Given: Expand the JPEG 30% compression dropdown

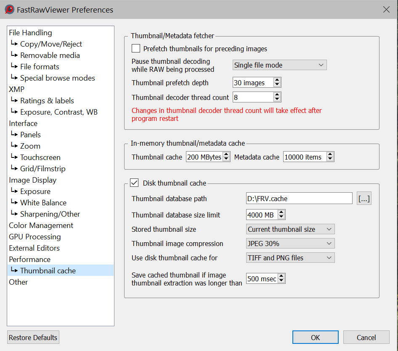Looking at the screenshot, I should pos(290,244).
